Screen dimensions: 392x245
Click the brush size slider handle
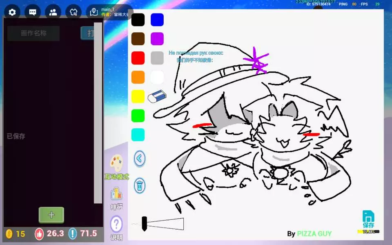pyautogui.click(x=144, y=224)
